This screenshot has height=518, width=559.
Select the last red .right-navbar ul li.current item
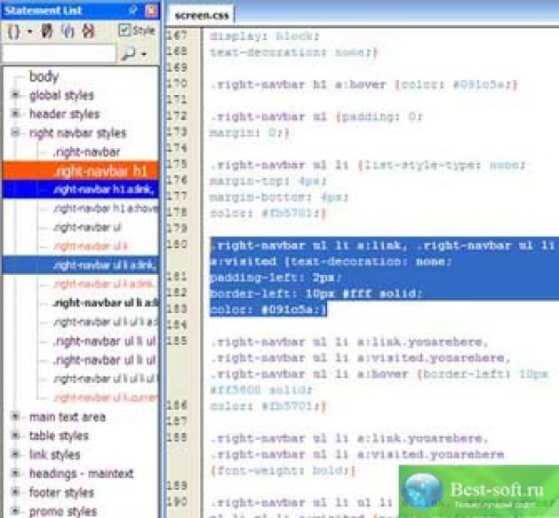[105, 398]
